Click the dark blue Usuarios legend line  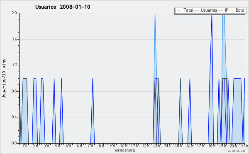(197, 10)
